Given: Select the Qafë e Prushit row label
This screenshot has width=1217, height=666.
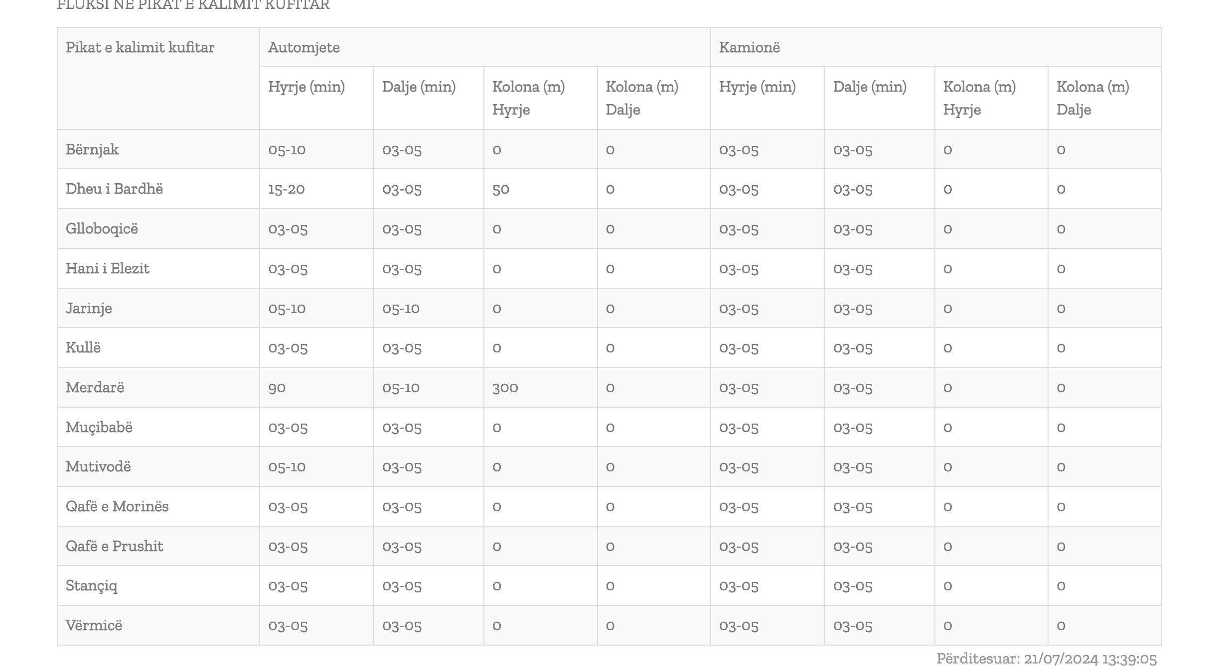Looking at the screenshot, I should tap(115, 546).
